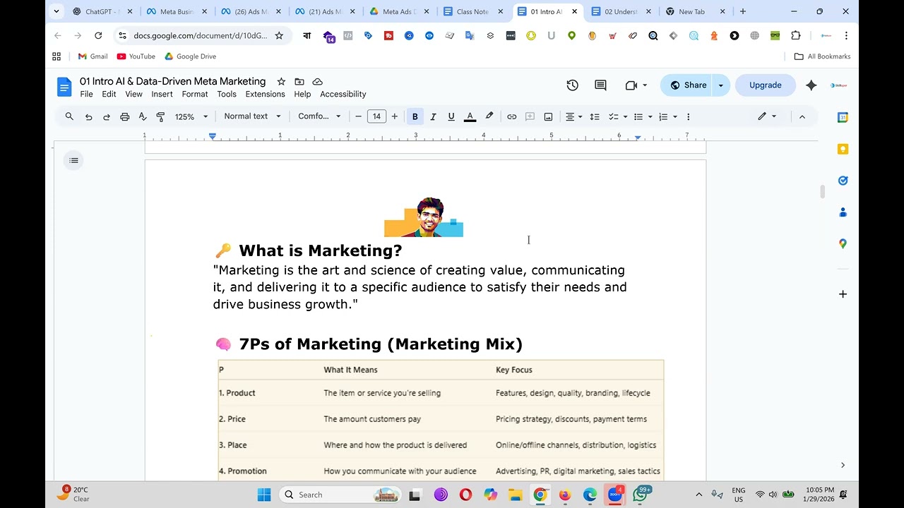The image size is (904, 508).
Task: Click the browser address bar
Action: click(200, 35)
